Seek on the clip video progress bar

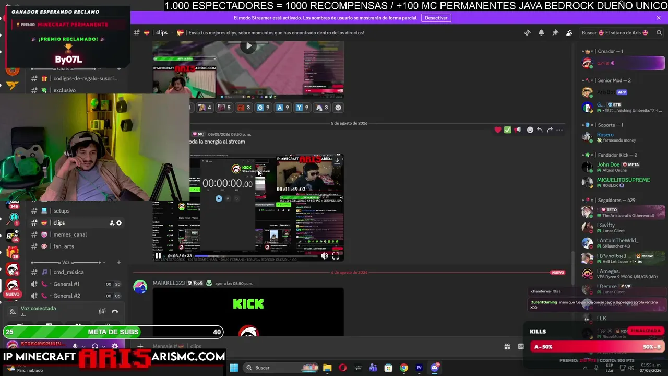(256, 256)
